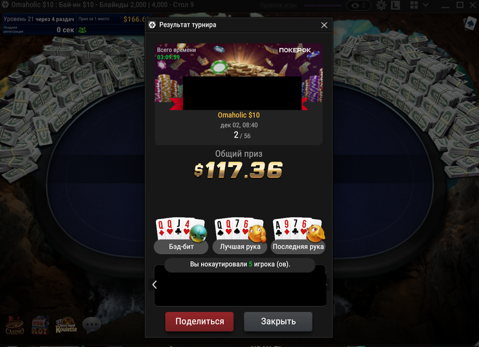Expand the chevron next to grid icon
Viewport: 479px width, 347px height.
tap(425, 5)
